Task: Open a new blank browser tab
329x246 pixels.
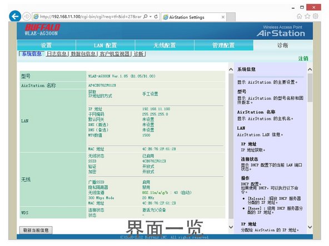Action: [x=231, y=17]
